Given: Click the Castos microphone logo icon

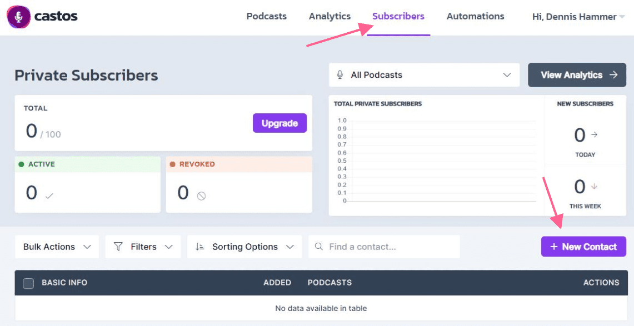Looking at the screenshot, I should click(x=18, y=17).
